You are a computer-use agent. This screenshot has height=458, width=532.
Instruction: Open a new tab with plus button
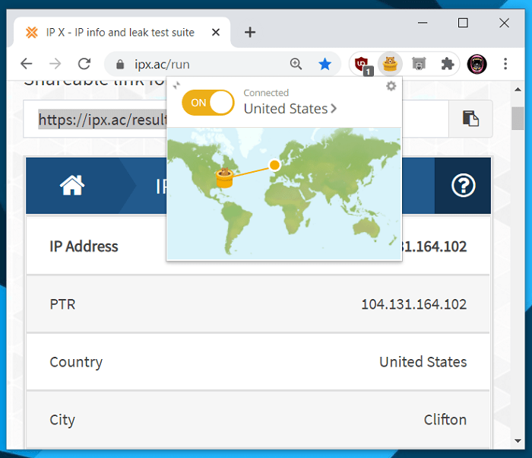pyautogui.click(x=250, y=32)
